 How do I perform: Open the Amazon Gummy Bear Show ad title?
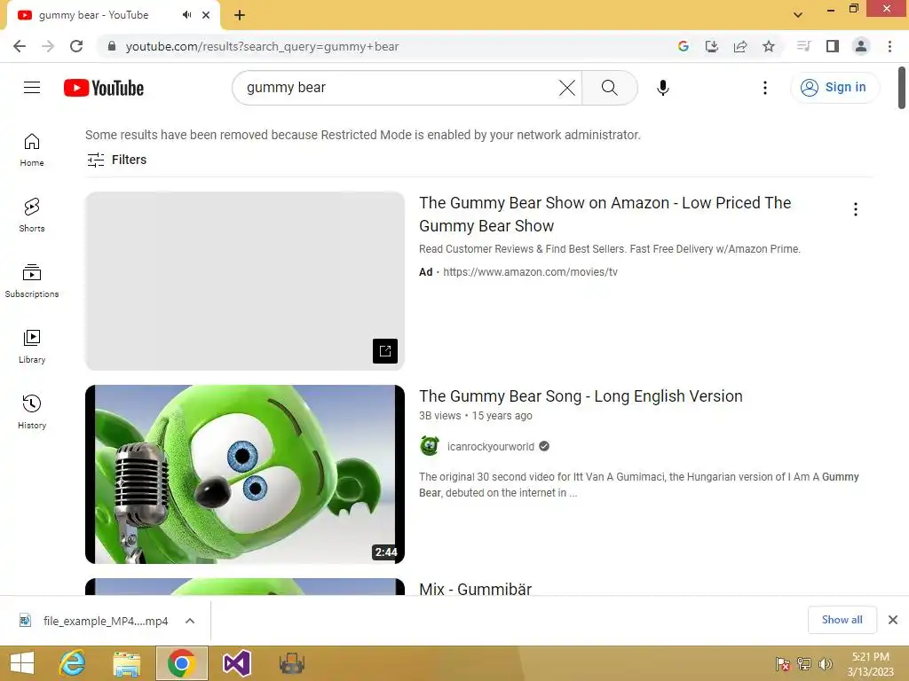605,215
